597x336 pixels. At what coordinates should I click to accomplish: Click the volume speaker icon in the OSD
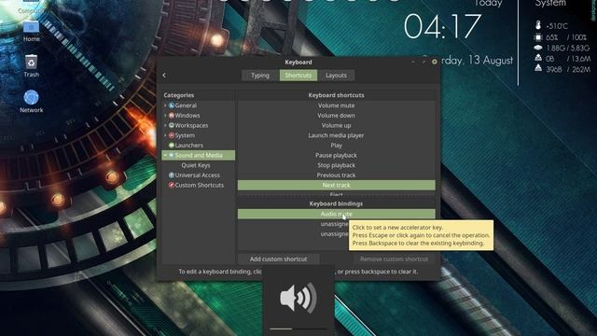[x=298, y=298]
